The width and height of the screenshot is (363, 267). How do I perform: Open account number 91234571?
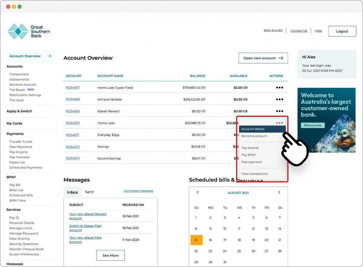tap(72, 135)
